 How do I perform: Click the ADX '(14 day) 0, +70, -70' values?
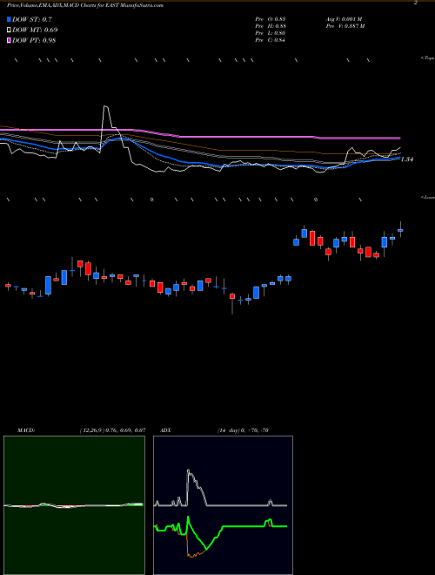[243, 430]
